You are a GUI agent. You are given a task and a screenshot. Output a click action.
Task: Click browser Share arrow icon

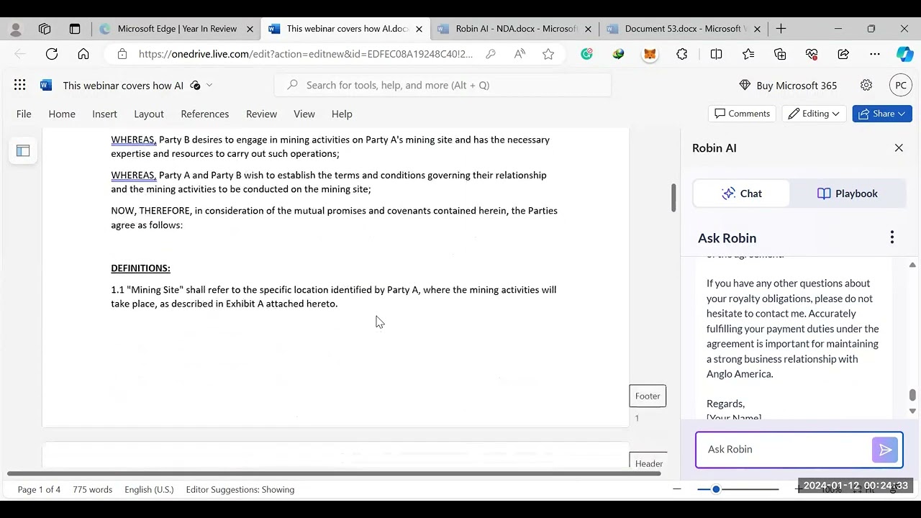[x=843, y=54]
